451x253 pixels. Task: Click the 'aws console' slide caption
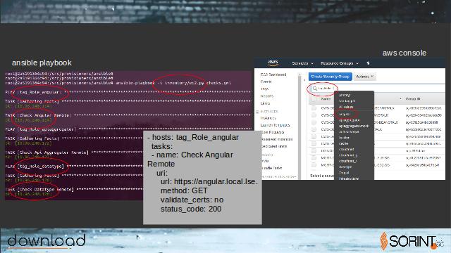coord(404,53)
